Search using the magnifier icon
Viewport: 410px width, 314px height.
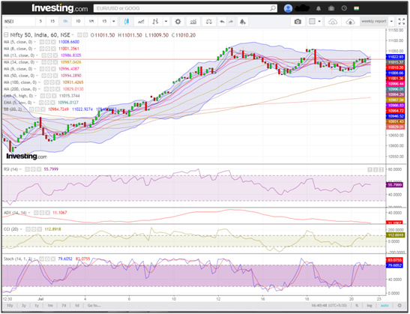coord(273,8)
